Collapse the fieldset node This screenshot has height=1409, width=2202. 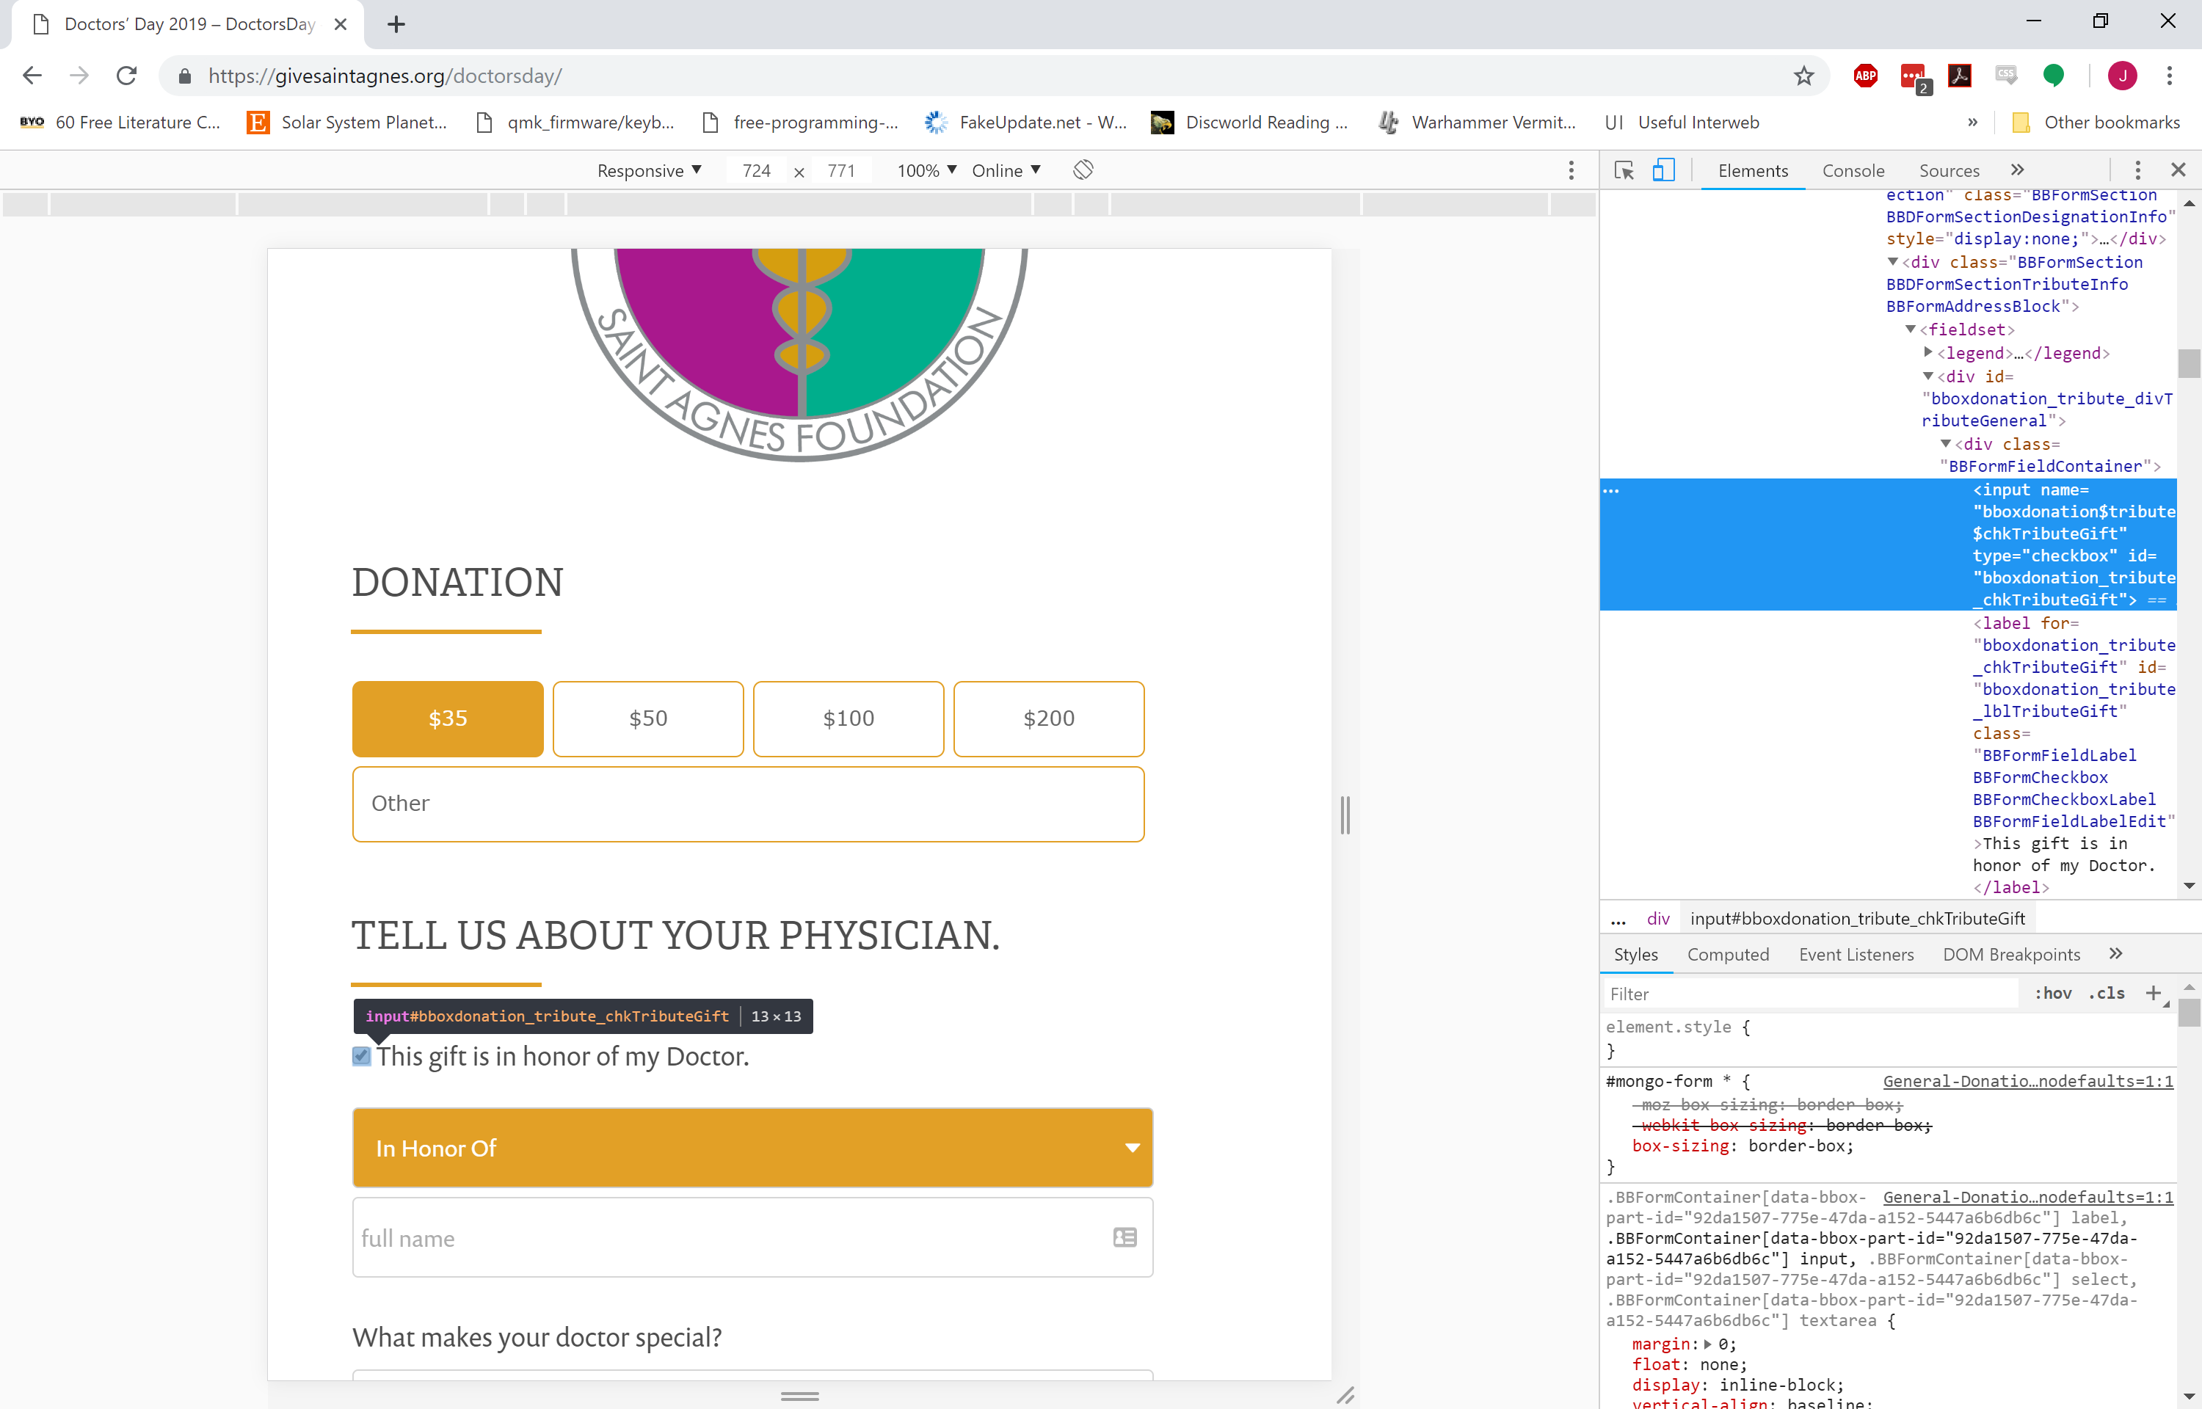pos(1910,330)
